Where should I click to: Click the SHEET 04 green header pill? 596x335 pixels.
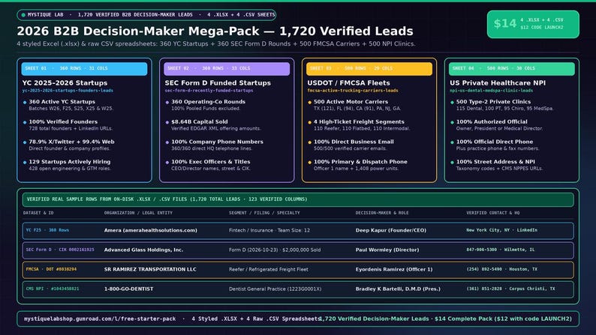(512, 69)
